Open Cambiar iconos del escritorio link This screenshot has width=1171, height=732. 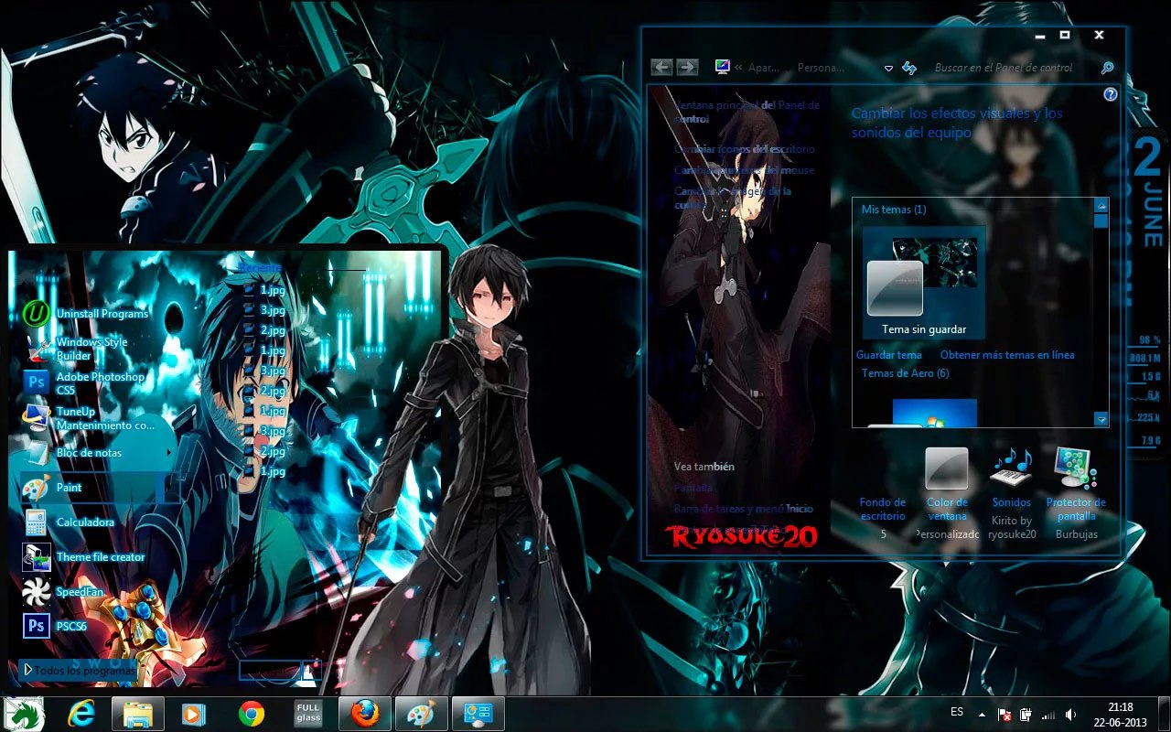point(745,149)
